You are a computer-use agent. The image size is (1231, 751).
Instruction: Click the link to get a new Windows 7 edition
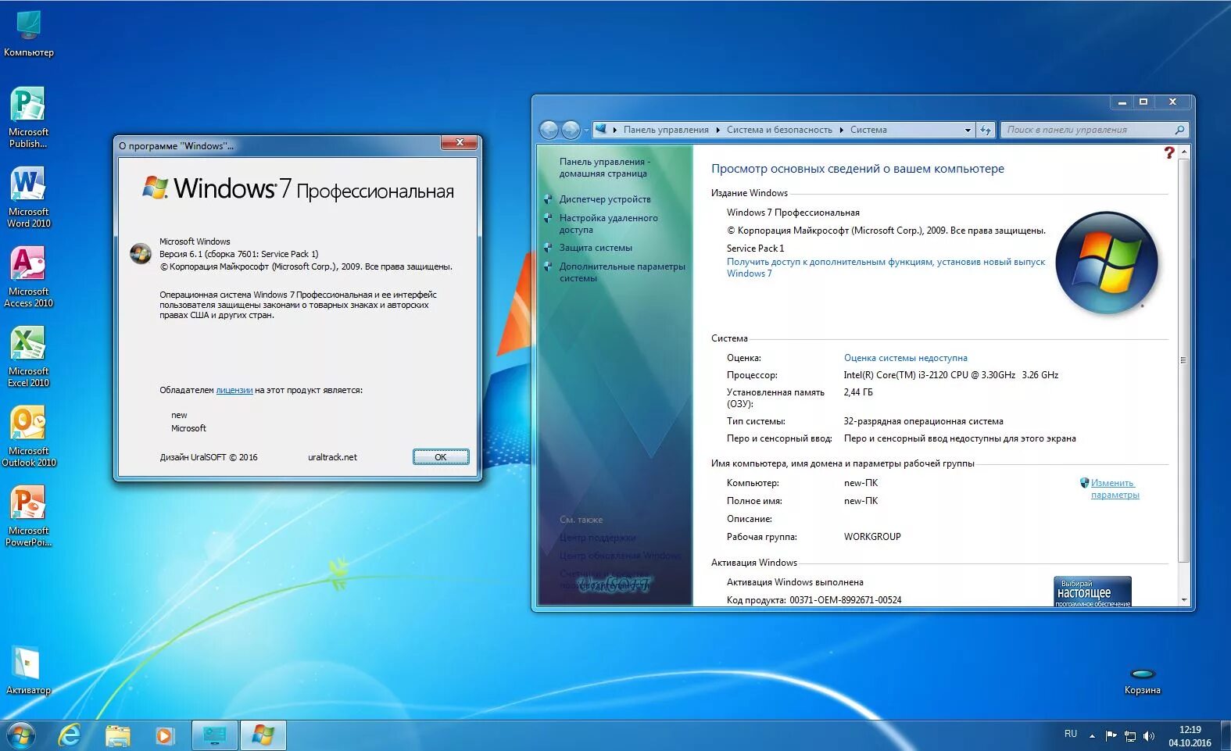[x=886, y=267]
